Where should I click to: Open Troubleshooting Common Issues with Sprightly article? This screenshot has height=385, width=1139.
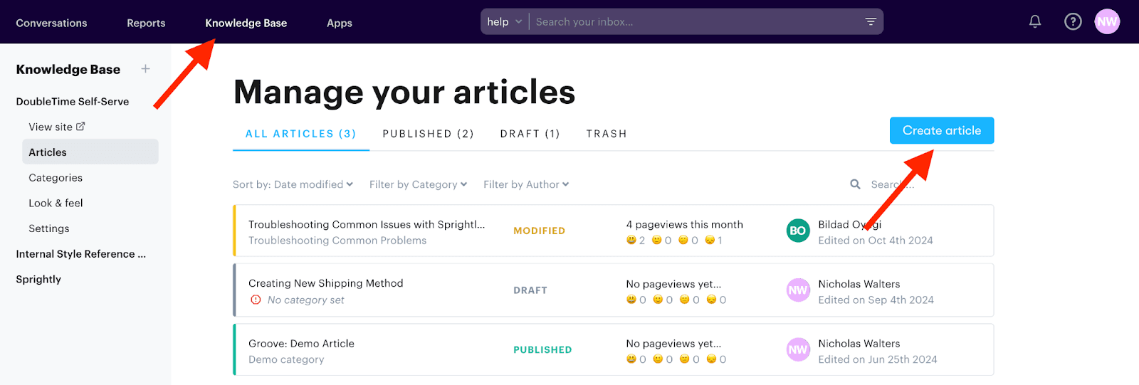(x=367, y=224)
